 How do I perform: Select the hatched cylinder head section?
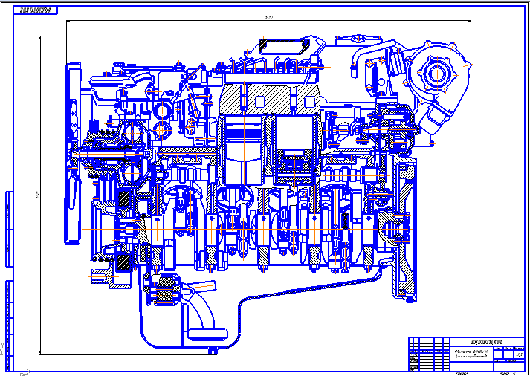269,98
